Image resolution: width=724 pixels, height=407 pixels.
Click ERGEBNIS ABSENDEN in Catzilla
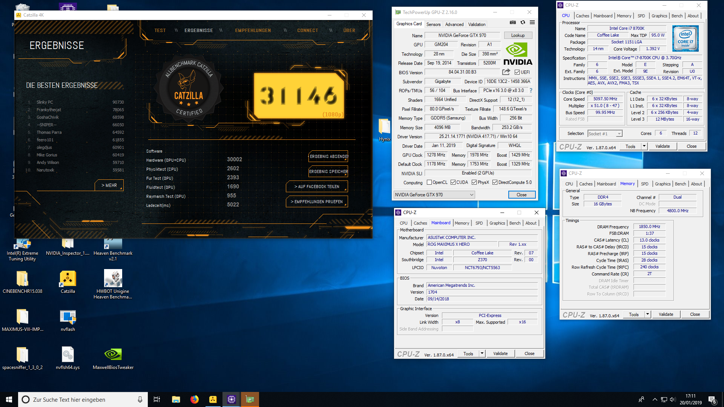tap(328, 156)
